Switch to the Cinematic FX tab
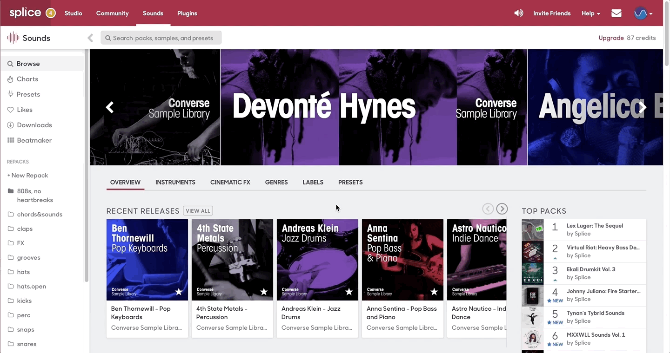The image size is (670, 353). [x=230, y=182]
